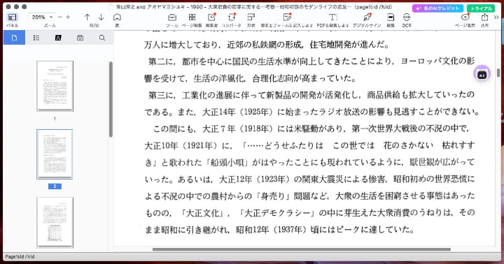The height and width of the screenshot is (264, 504).
Task: Toggle the page view eye icon
Action: coord(465,17)
